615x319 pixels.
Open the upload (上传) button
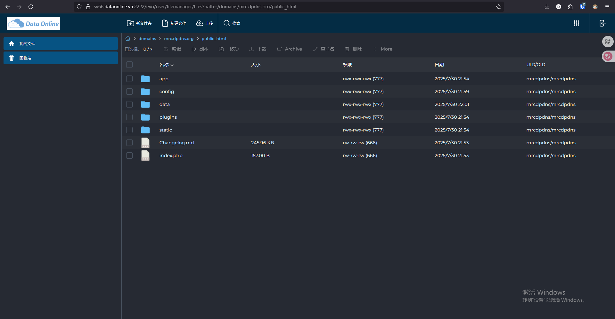(x=205, y=23)
